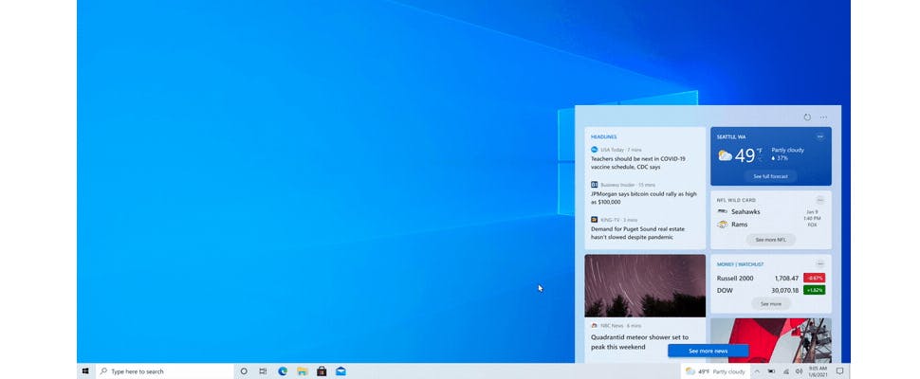Click the partly cloudy weather icon in Seattle card
The height and width of the screenshot is (379, 920).
pyautogui.click(x=726, y=155)
